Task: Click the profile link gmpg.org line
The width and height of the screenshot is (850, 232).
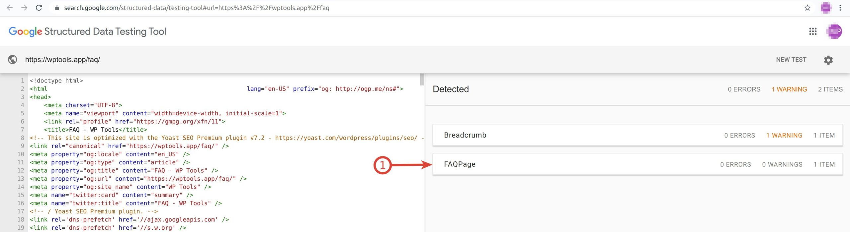Action: pyautogui.click(x=134, y=121)
